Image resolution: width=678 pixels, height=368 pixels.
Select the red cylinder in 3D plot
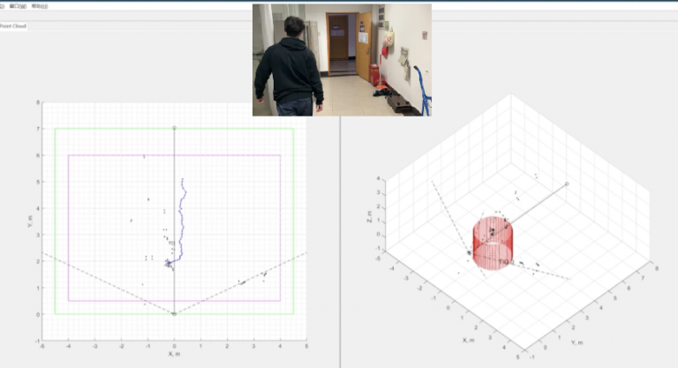click(x=492, y=244)
